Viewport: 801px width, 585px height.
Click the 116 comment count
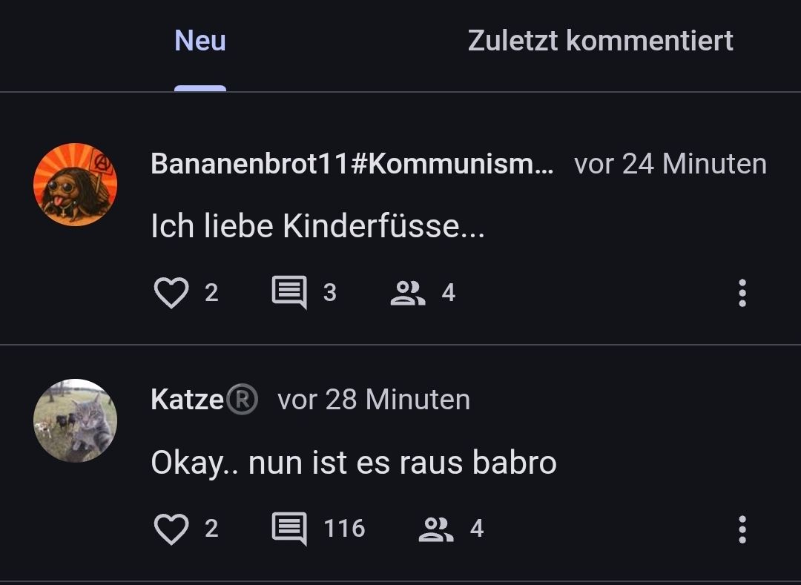pyautogui.click(x=344, y=529)
